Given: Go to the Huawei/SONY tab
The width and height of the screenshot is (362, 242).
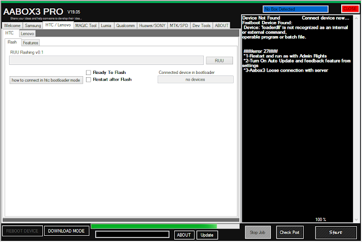Looking at the screenshot, I should pyautogui.click(x=152, y=25).
